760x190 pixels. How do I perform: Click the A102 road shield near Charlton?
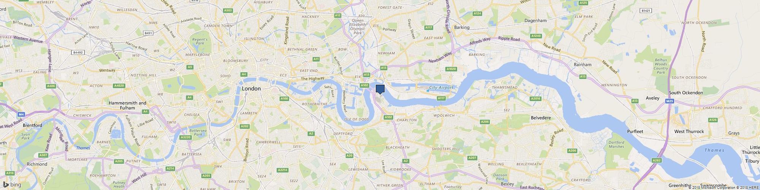(x=388, y=117)
